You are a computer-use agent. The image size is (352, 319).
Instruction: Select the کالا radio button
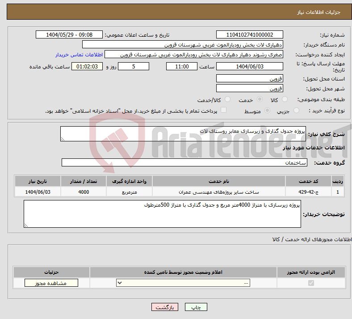(x=285, y=99)
